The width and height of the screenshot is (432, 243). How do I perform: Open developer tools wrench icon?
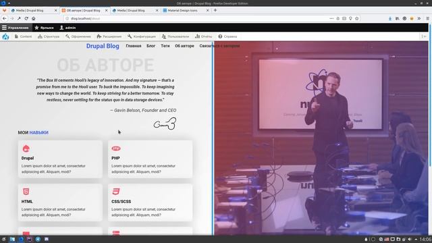click(19, 18)
